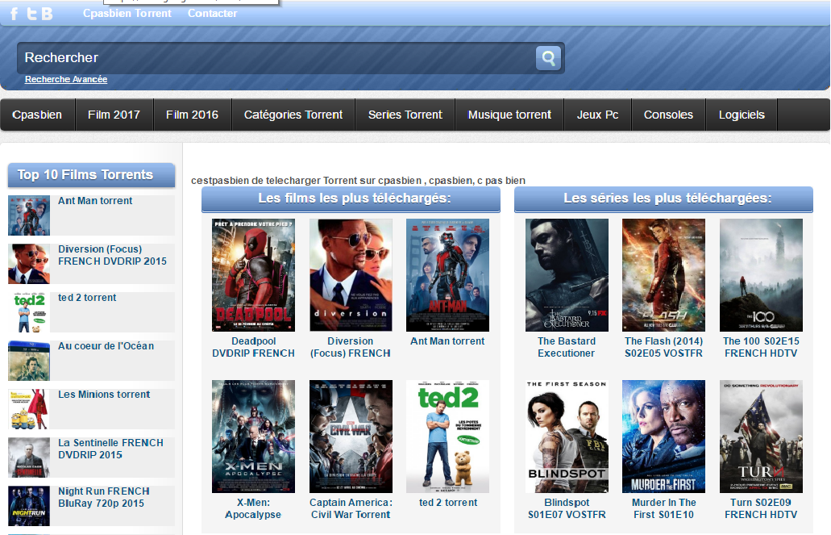Click the search field labeled Rechercher
The width and height of the screenshot is (831, 535).
tap(274, 58)
